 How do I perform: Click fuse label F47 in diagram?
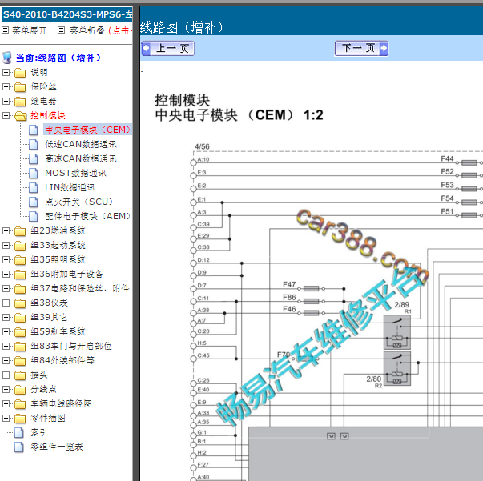(x=289, y=284)
